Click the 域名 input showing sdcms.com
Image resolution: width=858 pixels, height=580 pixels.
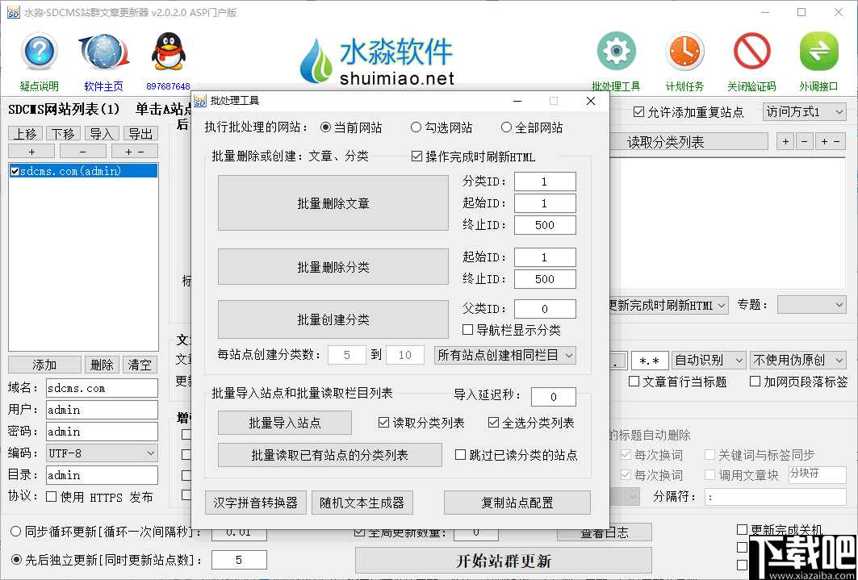pyautogui.click(x=102, y=387)
